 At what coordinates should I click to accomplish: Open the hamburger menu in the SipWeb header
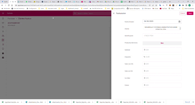[3, 13]
